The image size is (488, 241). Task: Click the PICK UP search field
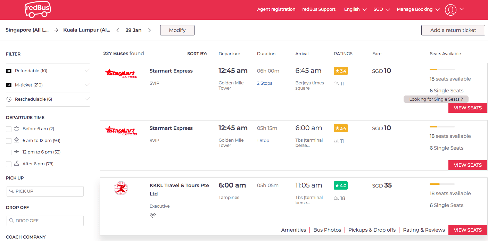45,191
